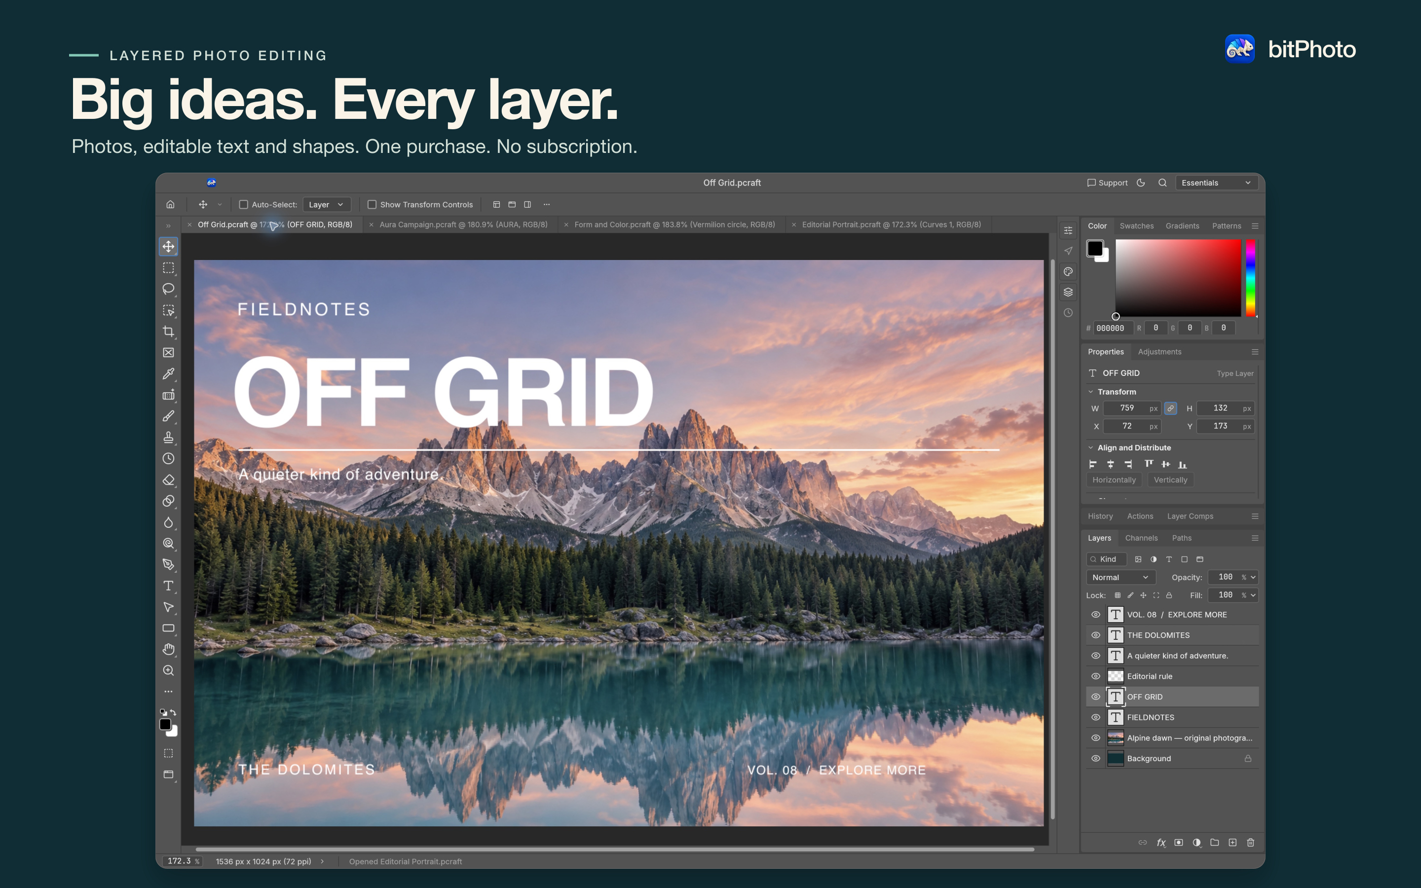Open the Auto-Select Layer dropdown
Image resolution: width=1421 pixels, height=888 pixels.
click(x=327, y=204)
